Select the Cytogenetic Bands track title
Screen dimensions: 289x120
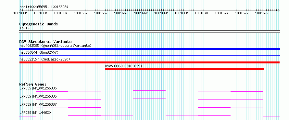click(x=39, y=24)
